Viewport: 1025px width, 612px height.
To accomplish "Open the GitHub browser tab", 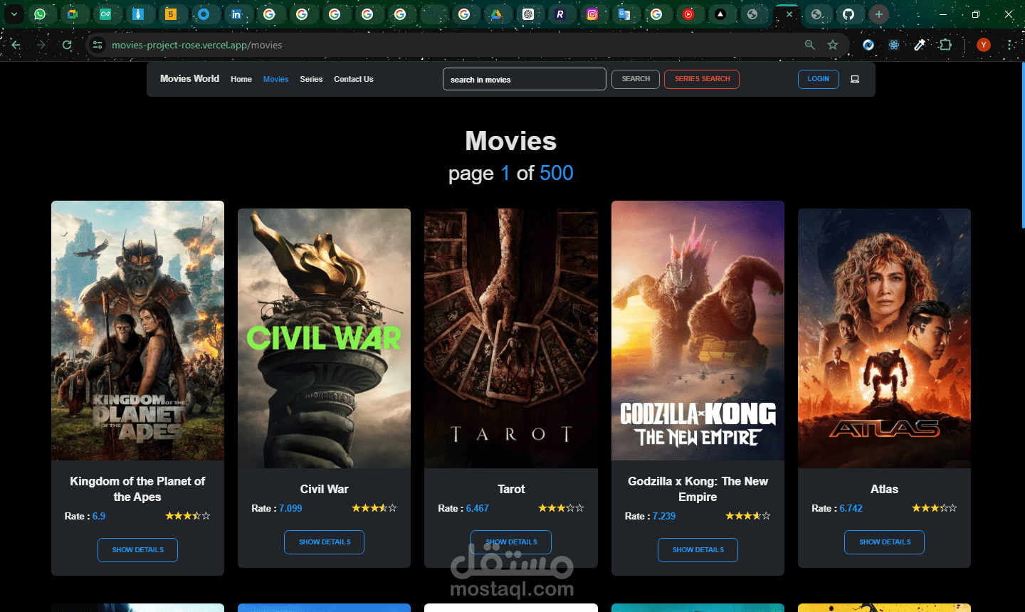I will pyautogui.click(x=848, y=14).
